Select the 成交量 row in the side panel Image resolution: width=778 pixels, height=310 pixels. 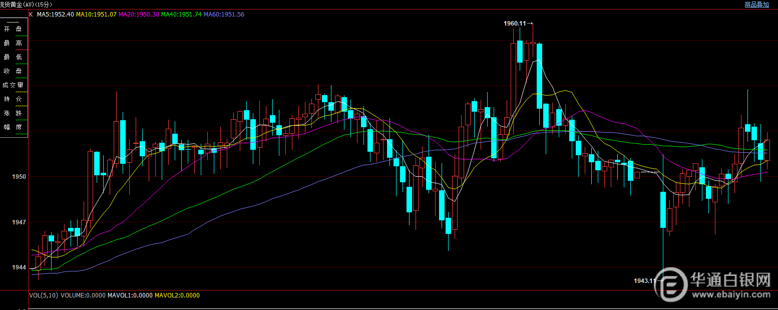(13, 85)
